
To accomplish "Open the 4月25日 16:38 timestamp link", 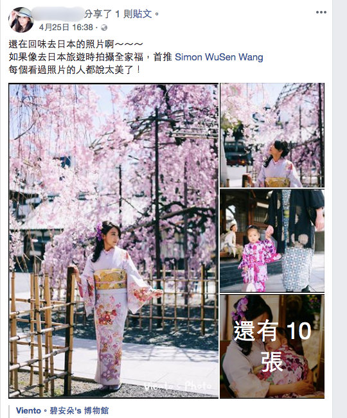I will coord(66,27).
